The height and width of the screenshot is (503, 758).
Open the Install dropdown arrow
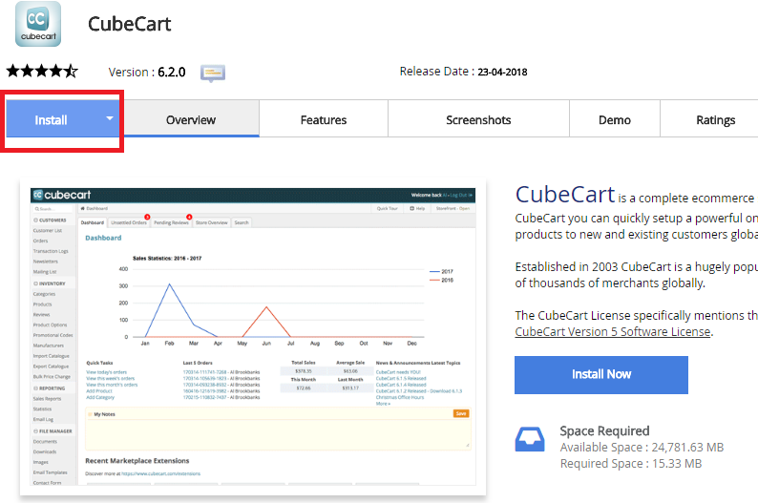[x=110, y=118]
